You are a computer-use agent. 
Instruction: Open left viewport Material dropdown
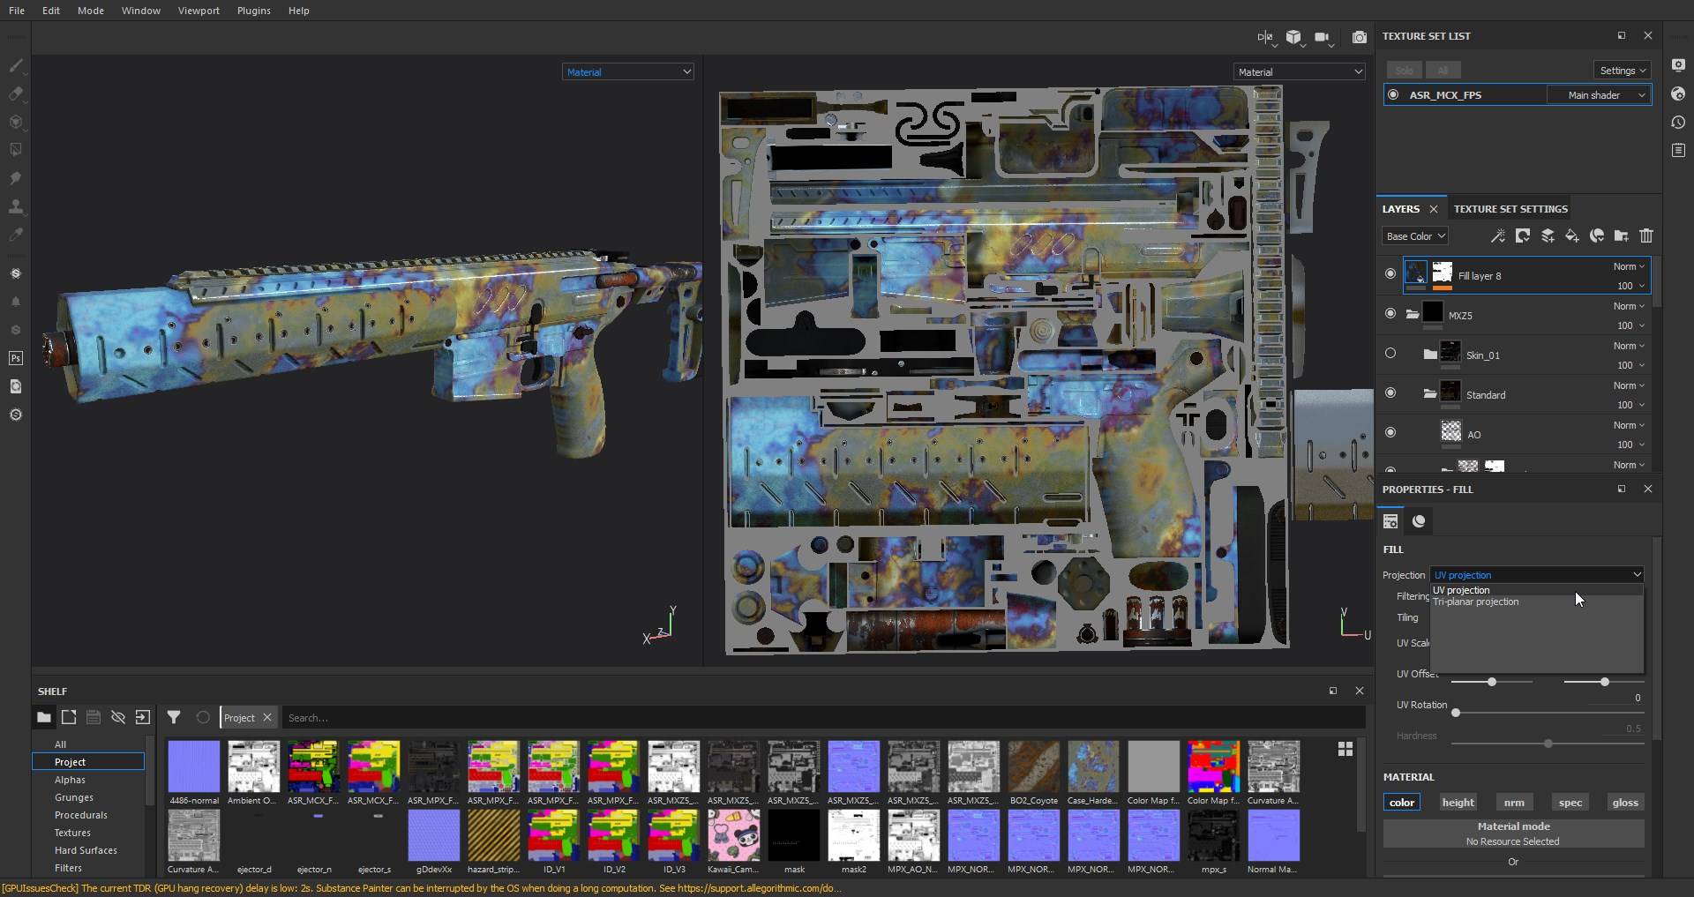pyautogui.click(x=627, y=71)
